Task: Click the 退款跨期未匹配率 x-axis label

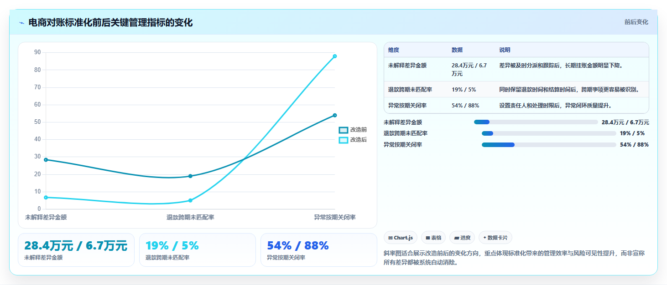Action: click(x=190, y=218)
